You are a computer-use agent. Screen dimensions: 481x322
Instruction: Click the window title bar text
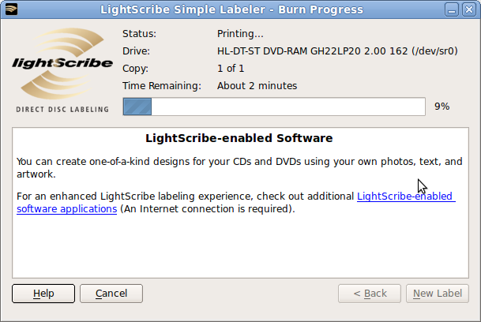click(x=232, y=9)
